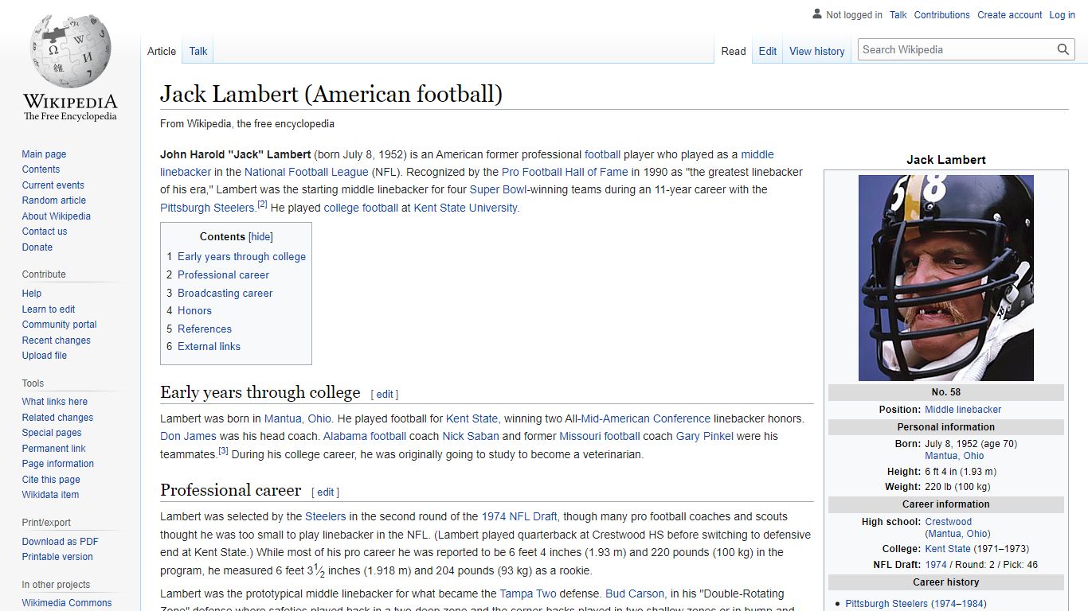Viewport: 1088px width, 611px height.
Task: Click the Permanent link tool
Action: (x=53, y=449)
